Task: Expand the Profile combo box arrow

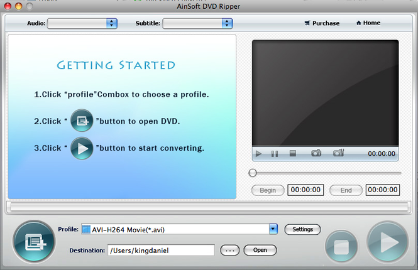Action: coord(273,229)
